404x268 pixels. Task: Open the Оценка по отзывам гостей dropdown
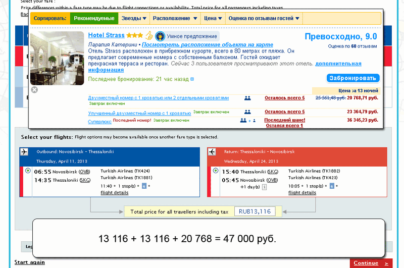click(x=264, y=18)
